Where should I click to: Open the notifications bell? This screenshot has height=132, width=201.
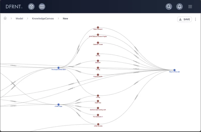point(179,7)
